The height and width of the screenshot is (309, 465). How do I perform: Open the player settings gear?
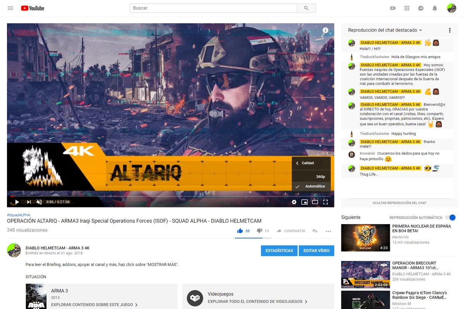click(x=294, y=202)
